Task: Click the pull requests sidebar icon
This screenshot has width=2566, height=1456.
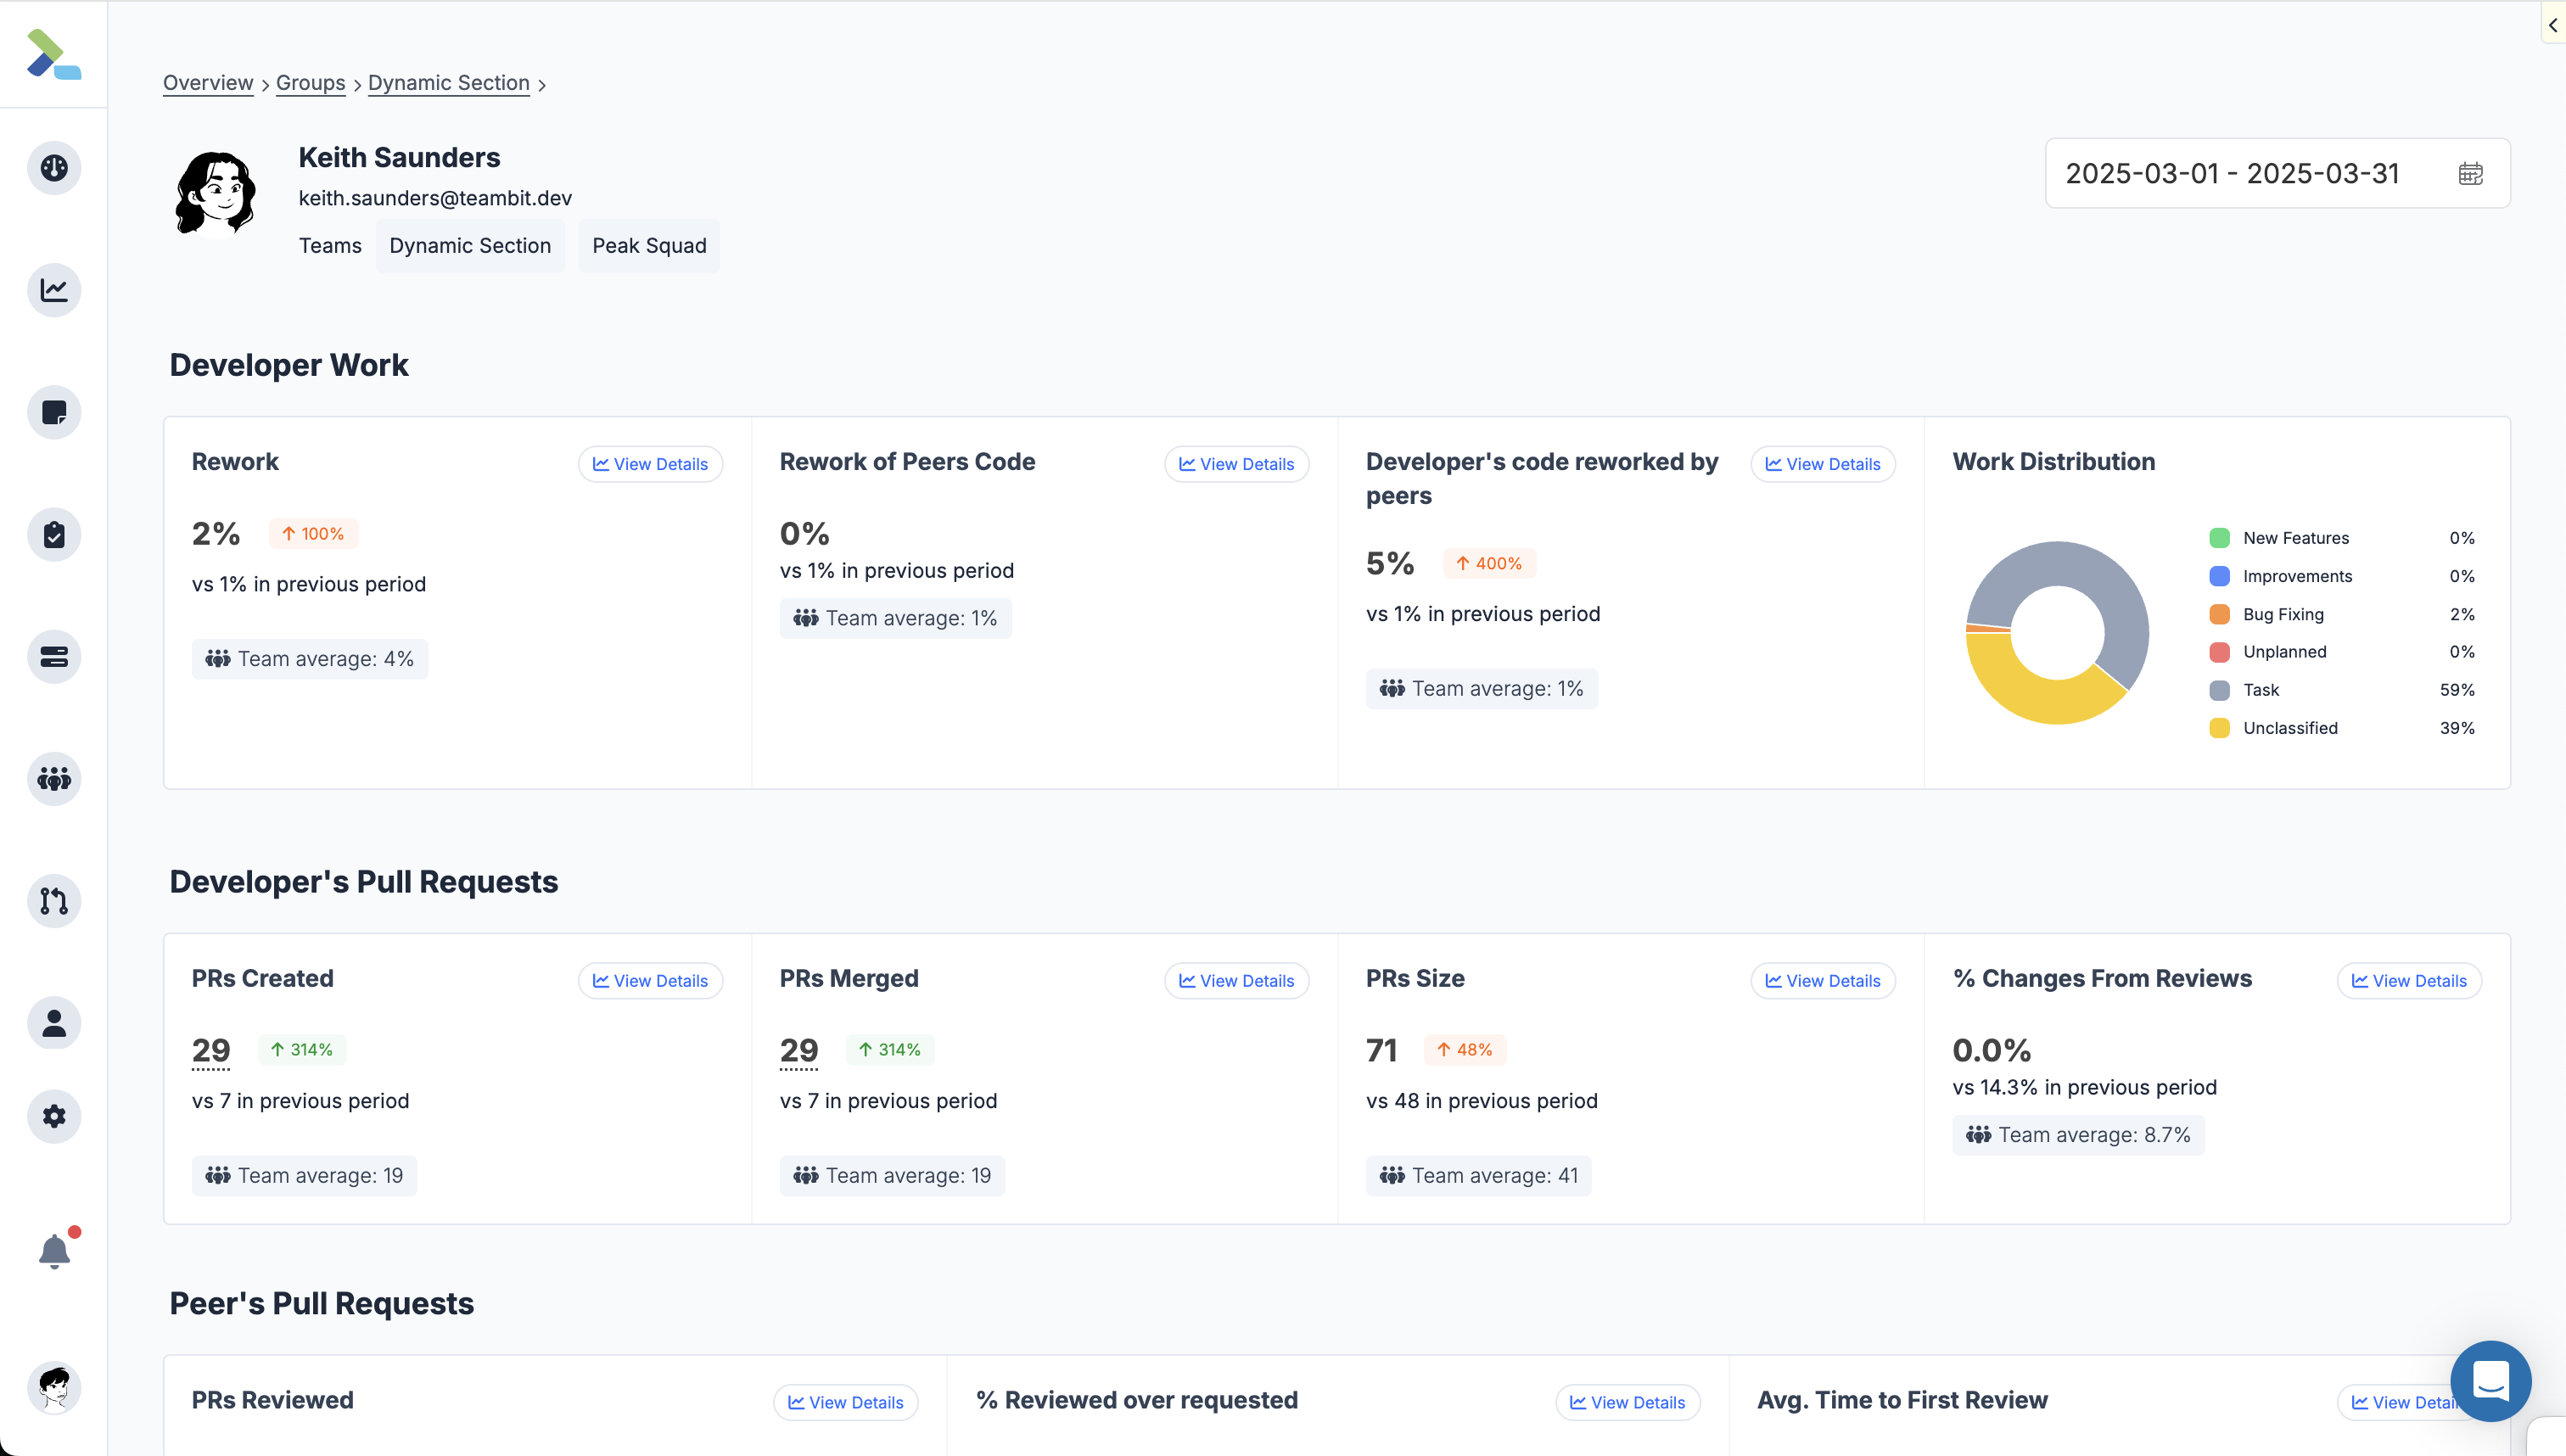Action: pos(54,901)
